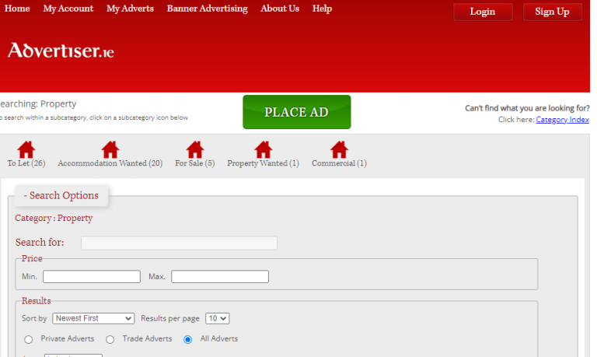This screenshot has height=357, width=597.
Task: Click the Login button
Action: click(483, 12)
